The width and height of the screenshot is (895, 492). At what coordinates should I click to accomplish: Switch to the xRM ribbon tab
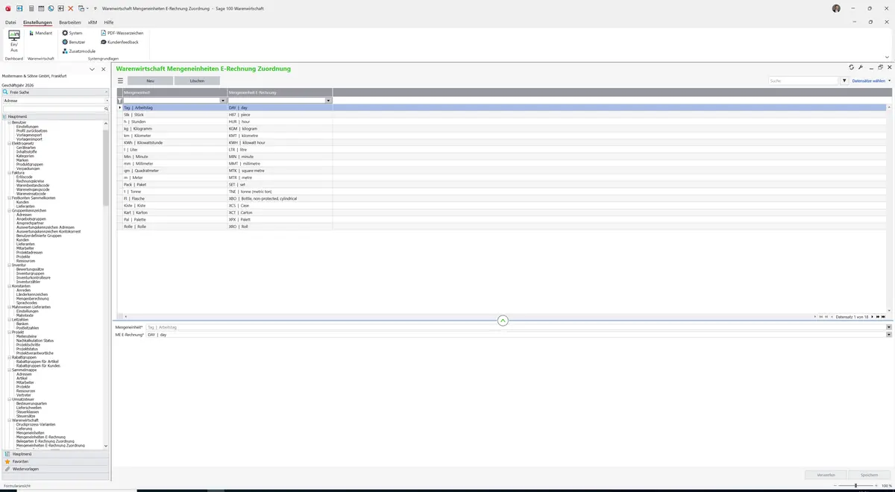pos(92,22)
